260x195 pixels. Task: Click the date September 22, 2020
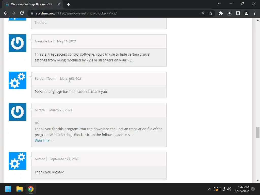[x=64, y=159]
